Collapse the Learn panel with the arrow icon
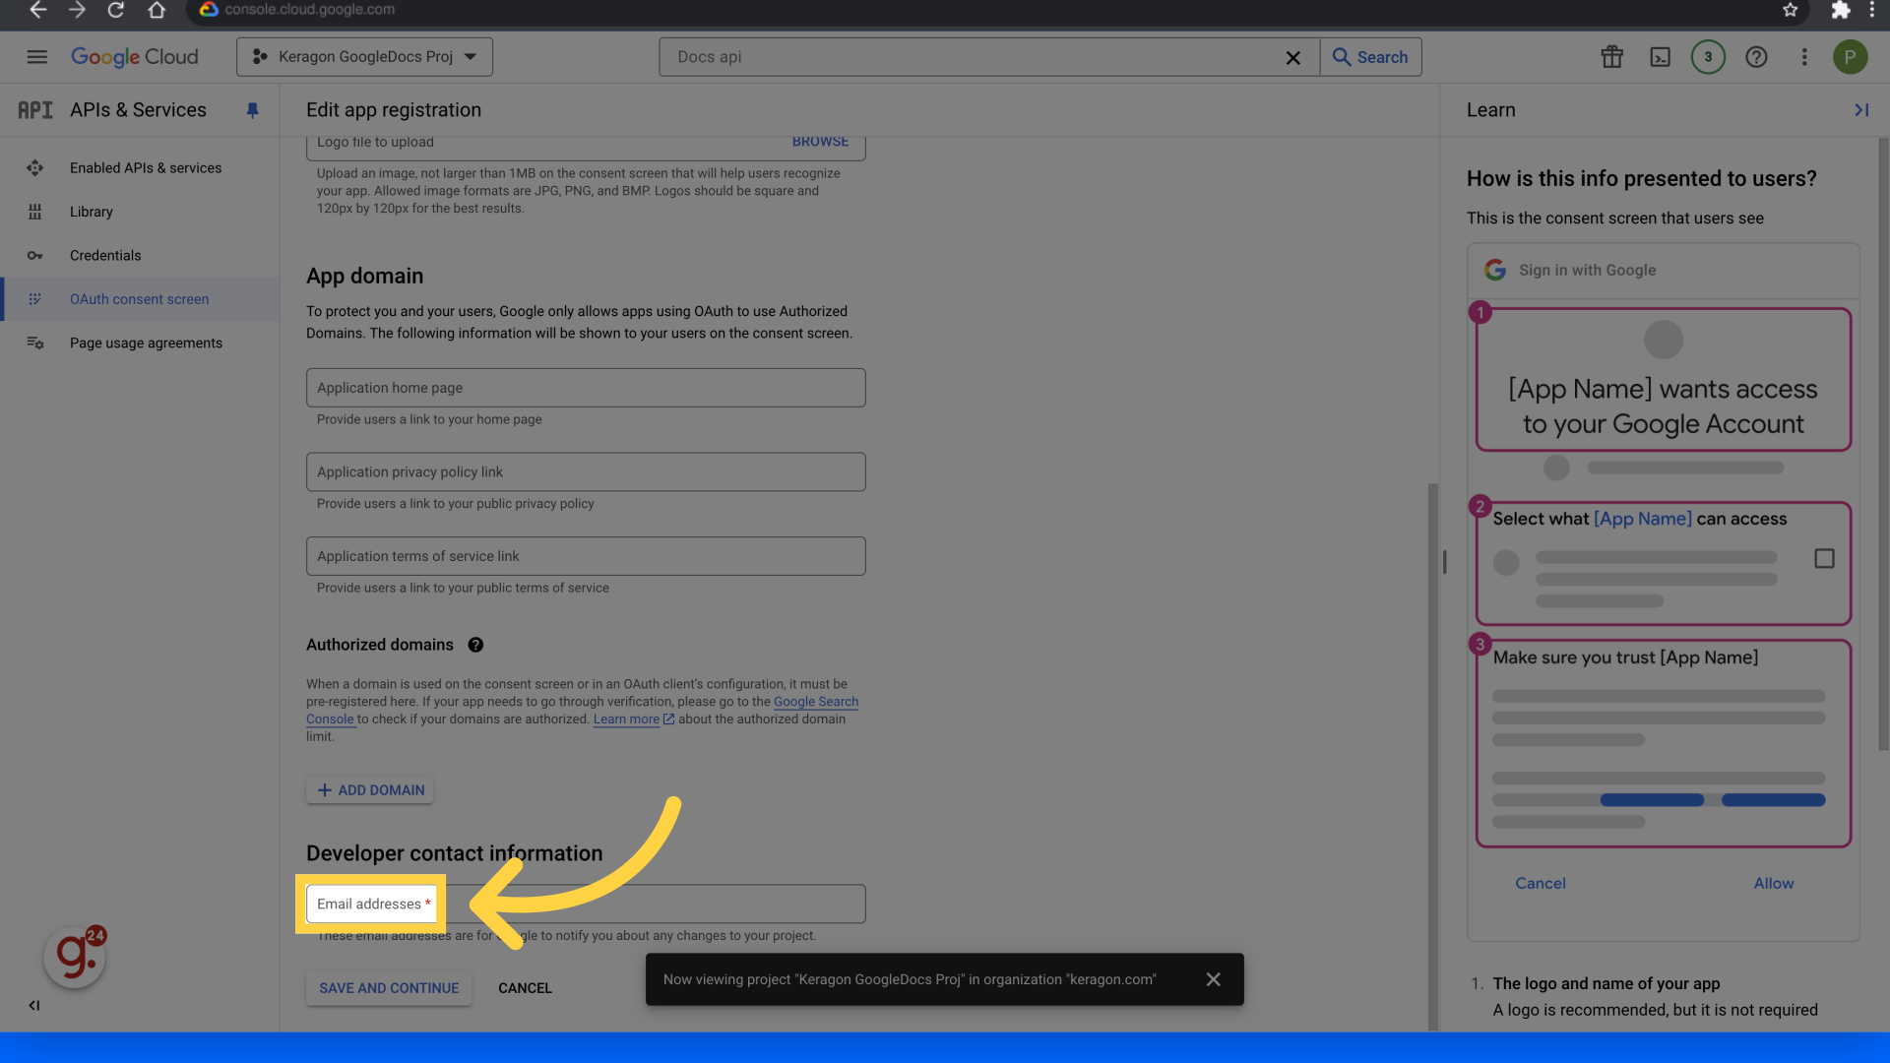 [1860, 110]
